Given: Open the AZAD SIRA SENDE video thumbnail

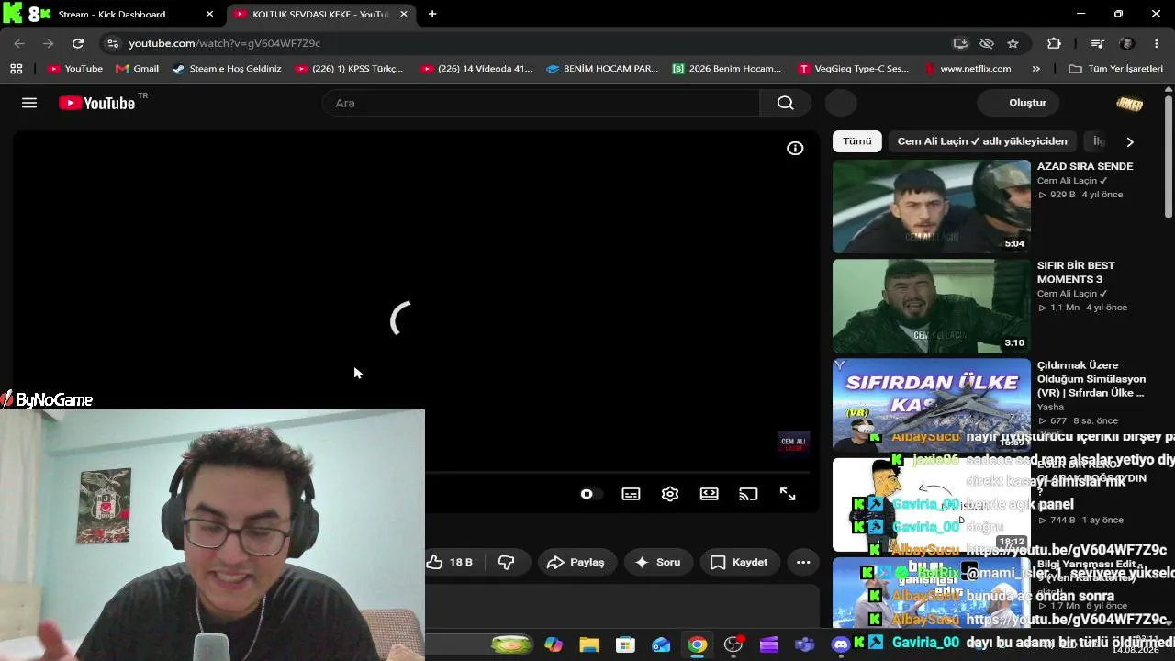Looking at the screenshot, I should coord(932,207).
